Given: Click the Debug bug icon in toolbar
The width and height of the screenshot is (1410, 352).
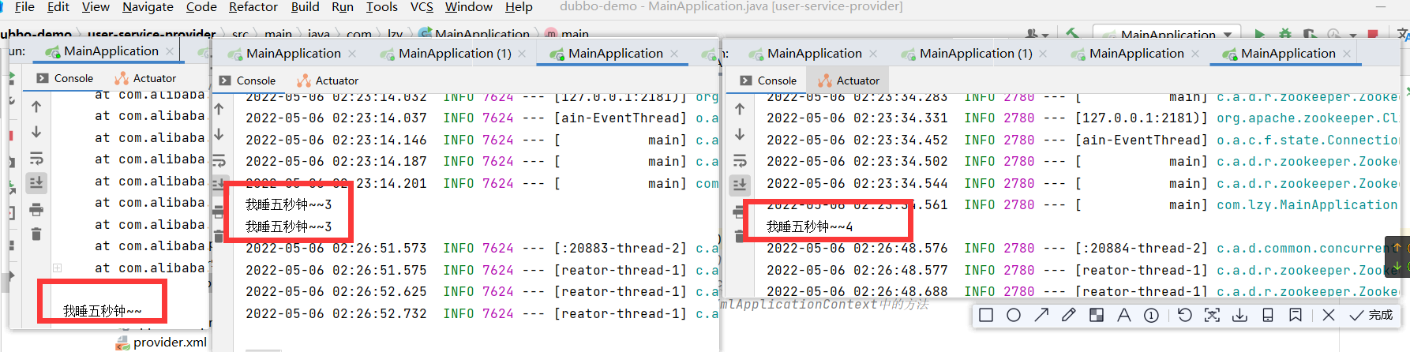Looking at the screenshot, I should tap(1285, 34).
